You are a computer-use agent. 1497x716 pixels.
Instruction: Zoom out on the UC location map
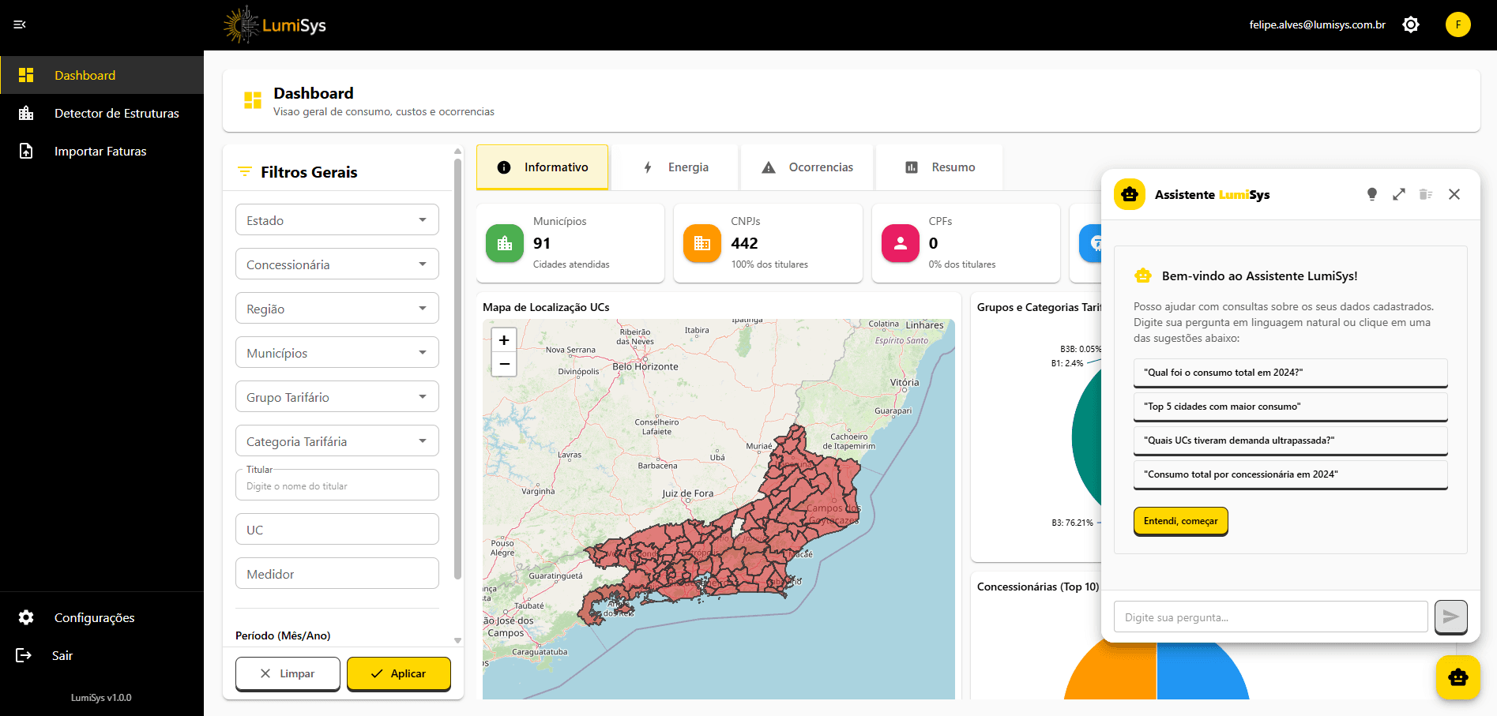point(504,364)
